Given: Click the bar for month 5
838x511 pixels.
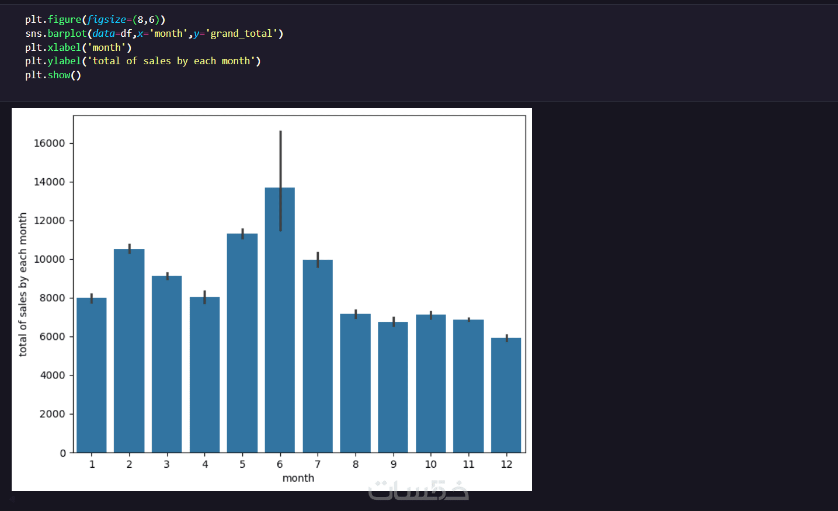Looking at the screenshot, I should point(242,343).
